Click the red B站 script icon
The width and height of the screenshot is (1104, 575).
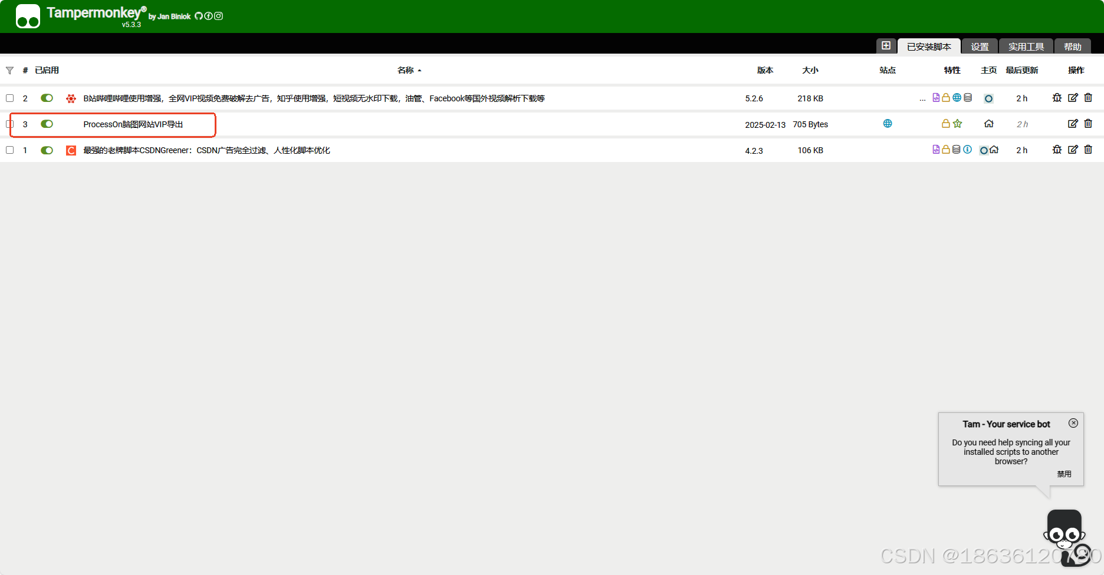71,98
